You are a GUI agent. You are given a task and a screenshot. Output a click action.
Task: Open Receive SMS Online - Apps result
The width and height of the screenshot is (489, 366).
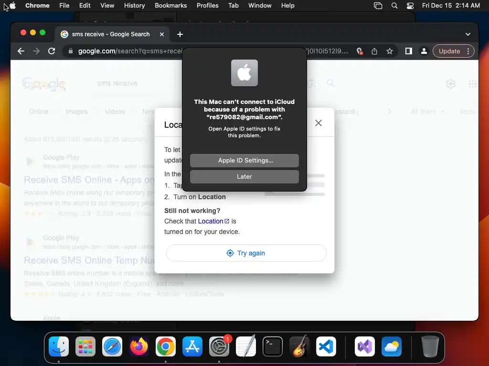click(x=89, y=180)
